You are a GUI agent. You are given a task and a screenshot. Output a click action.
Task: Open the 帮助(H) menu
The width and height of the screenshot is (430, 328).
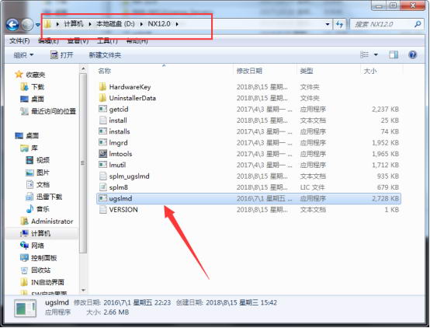(137, 41)
